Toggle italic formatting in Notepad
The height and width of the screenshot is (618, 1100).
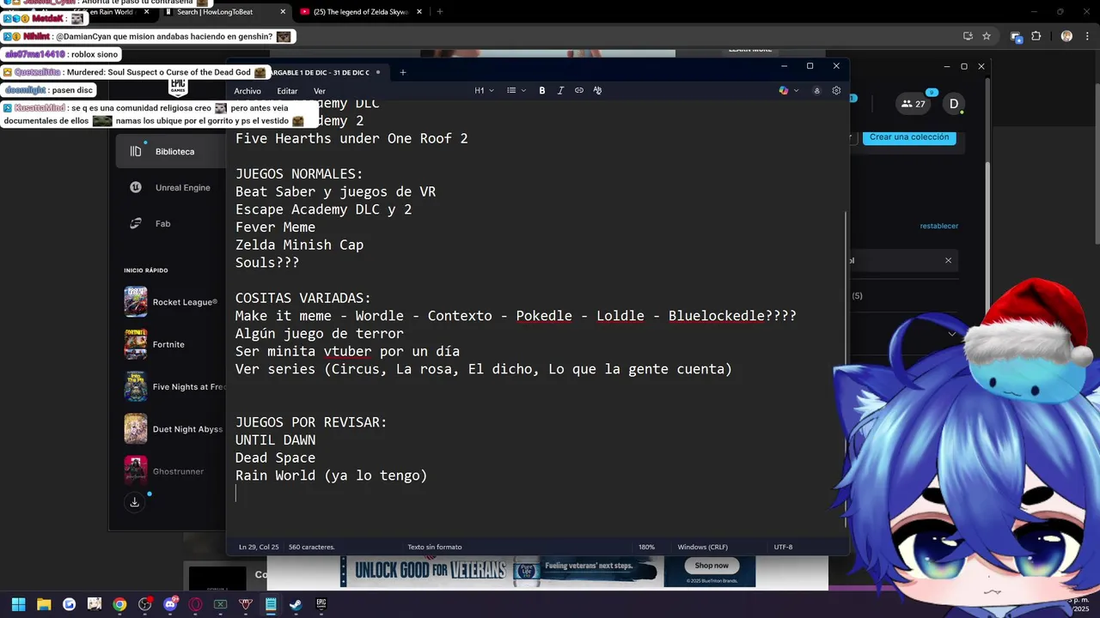click(560, 90)
